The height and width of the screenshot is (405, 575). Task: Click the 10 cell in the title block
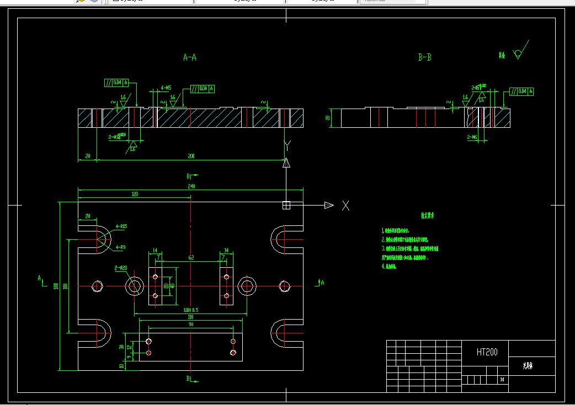[x=502, y=380]
